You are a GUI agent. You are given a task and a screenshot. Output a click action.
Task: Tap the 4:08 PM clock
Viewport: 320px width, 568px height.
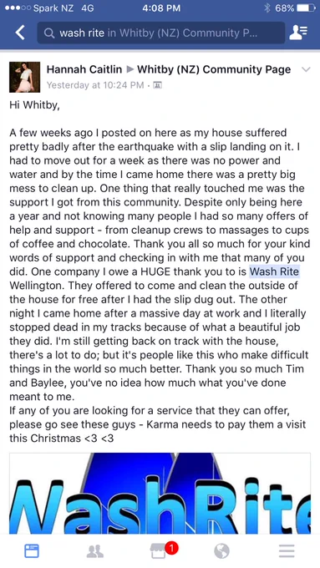pyautogui.click(x=161, y=8)
